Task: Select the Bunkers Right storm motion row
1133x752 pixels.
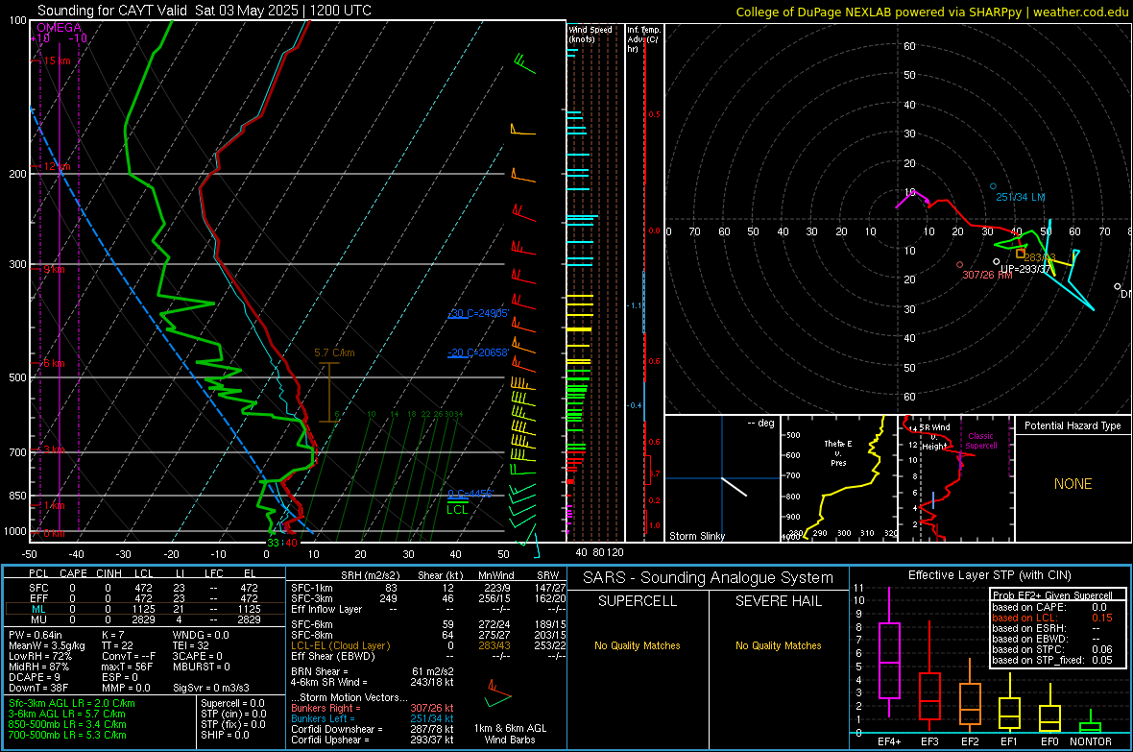Action: click(373, 708)
